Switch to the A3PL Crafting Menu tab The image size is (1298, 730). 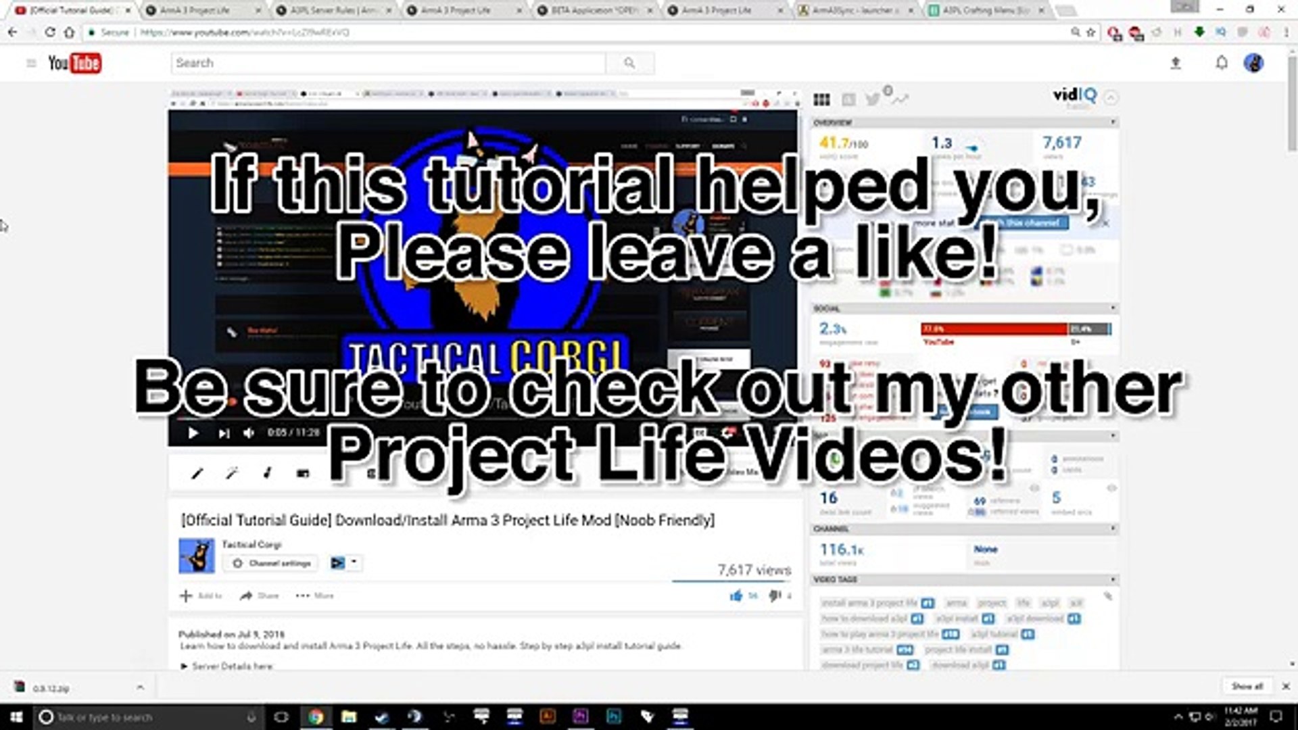point(987,10)
